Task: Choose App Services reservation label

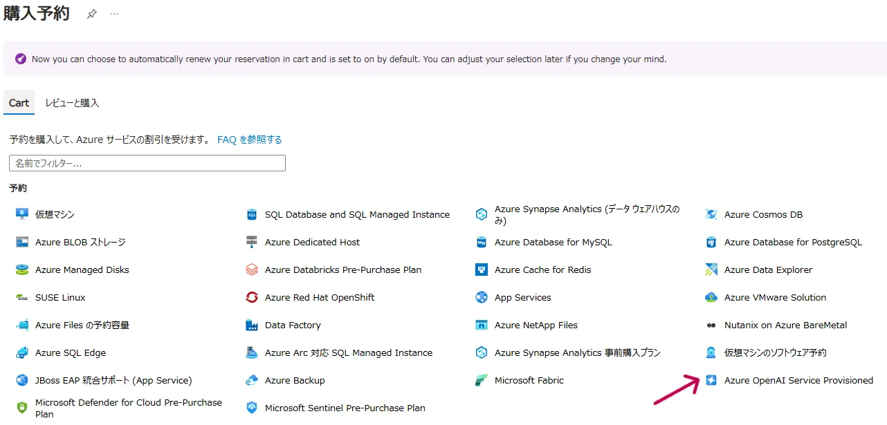Action: (523, 297)
